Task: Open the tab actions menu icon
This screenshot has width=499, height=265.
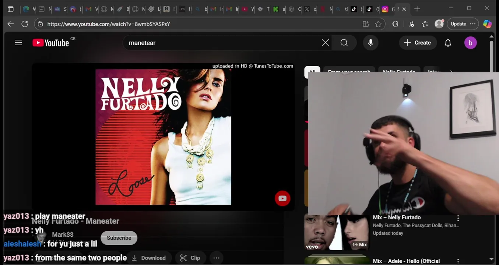Action: click(11, 9)
